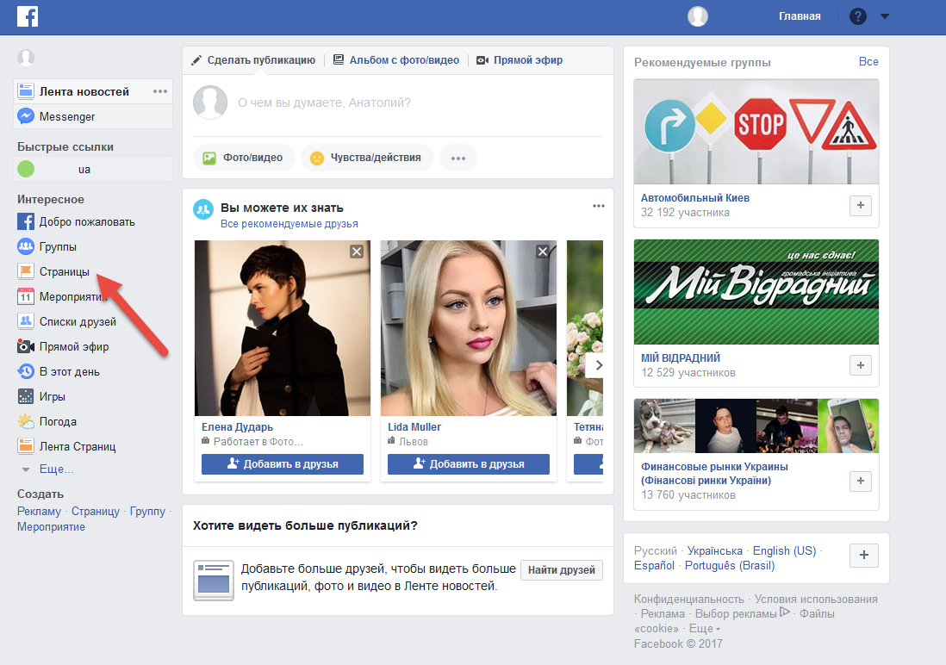Viewport: 946px width, 665px height.
Task: Switch language to Português (Brasil)
Action: [730, 565]
